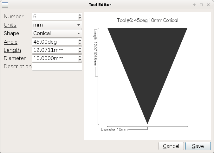Click the Cancel button
The height and width of the screenshot is (153, 214).
(x=171, y=146)
